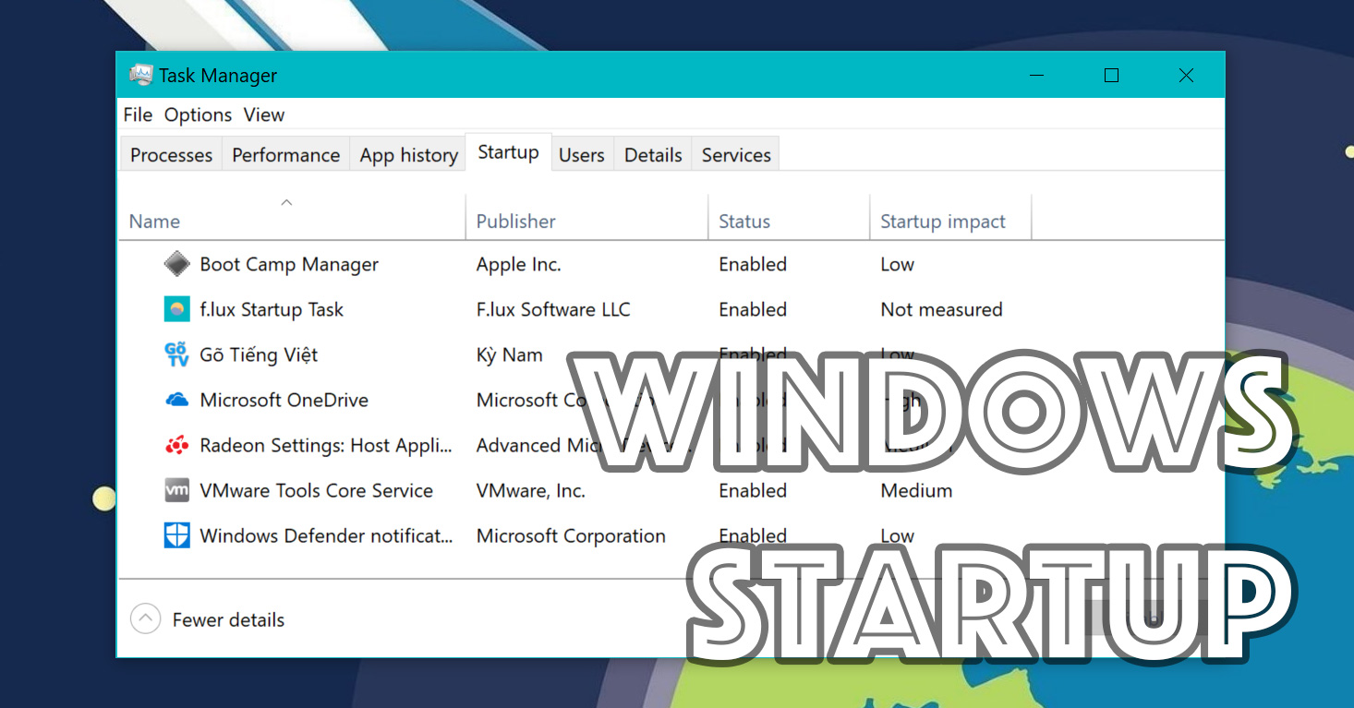Select the f.lux Startup Task name
This screenshot has width=1354, height=708.
[272, 309]
